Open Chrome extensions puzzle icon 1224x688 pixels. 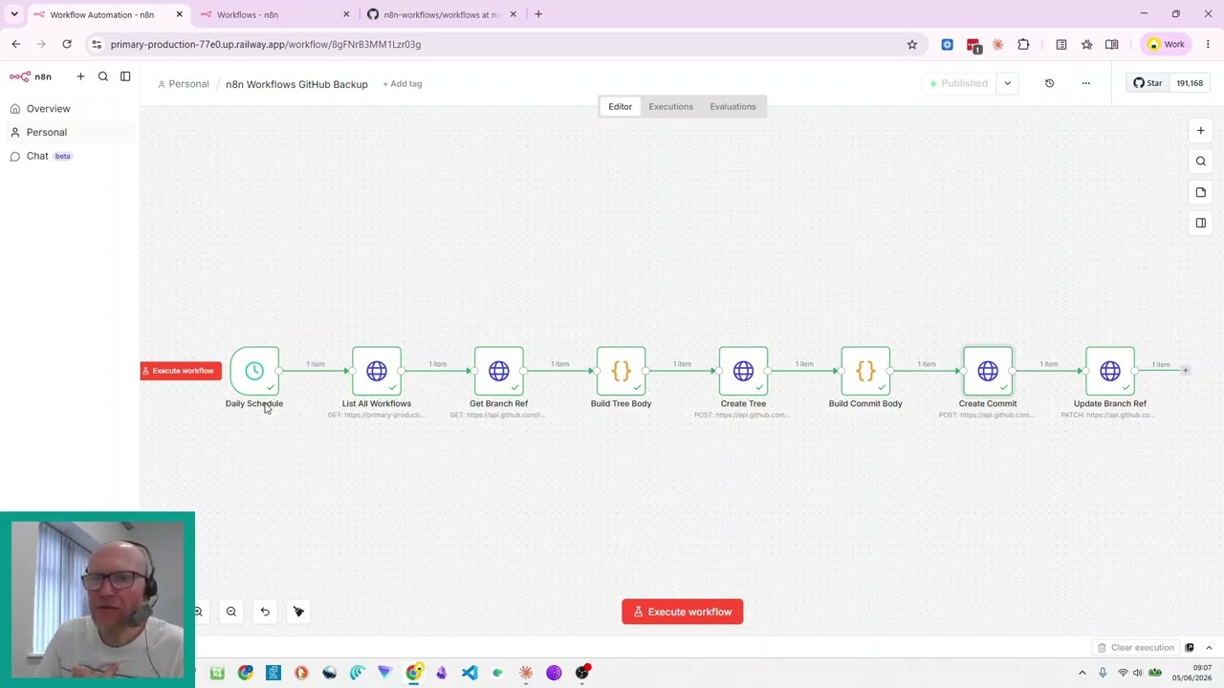tap(1023, 44)
